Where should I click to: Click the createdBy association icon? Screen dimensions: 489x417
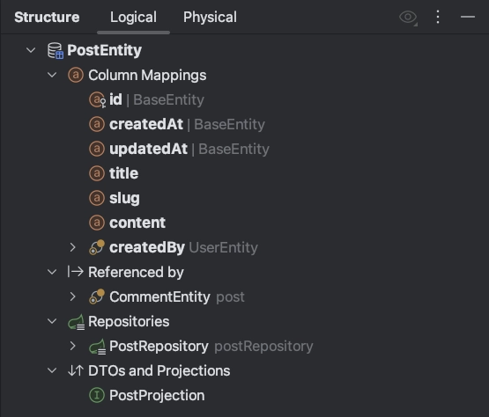tap(97, 247)
